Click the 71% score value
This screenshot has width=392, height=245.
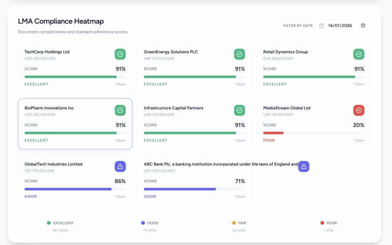(x=240, y=181)
